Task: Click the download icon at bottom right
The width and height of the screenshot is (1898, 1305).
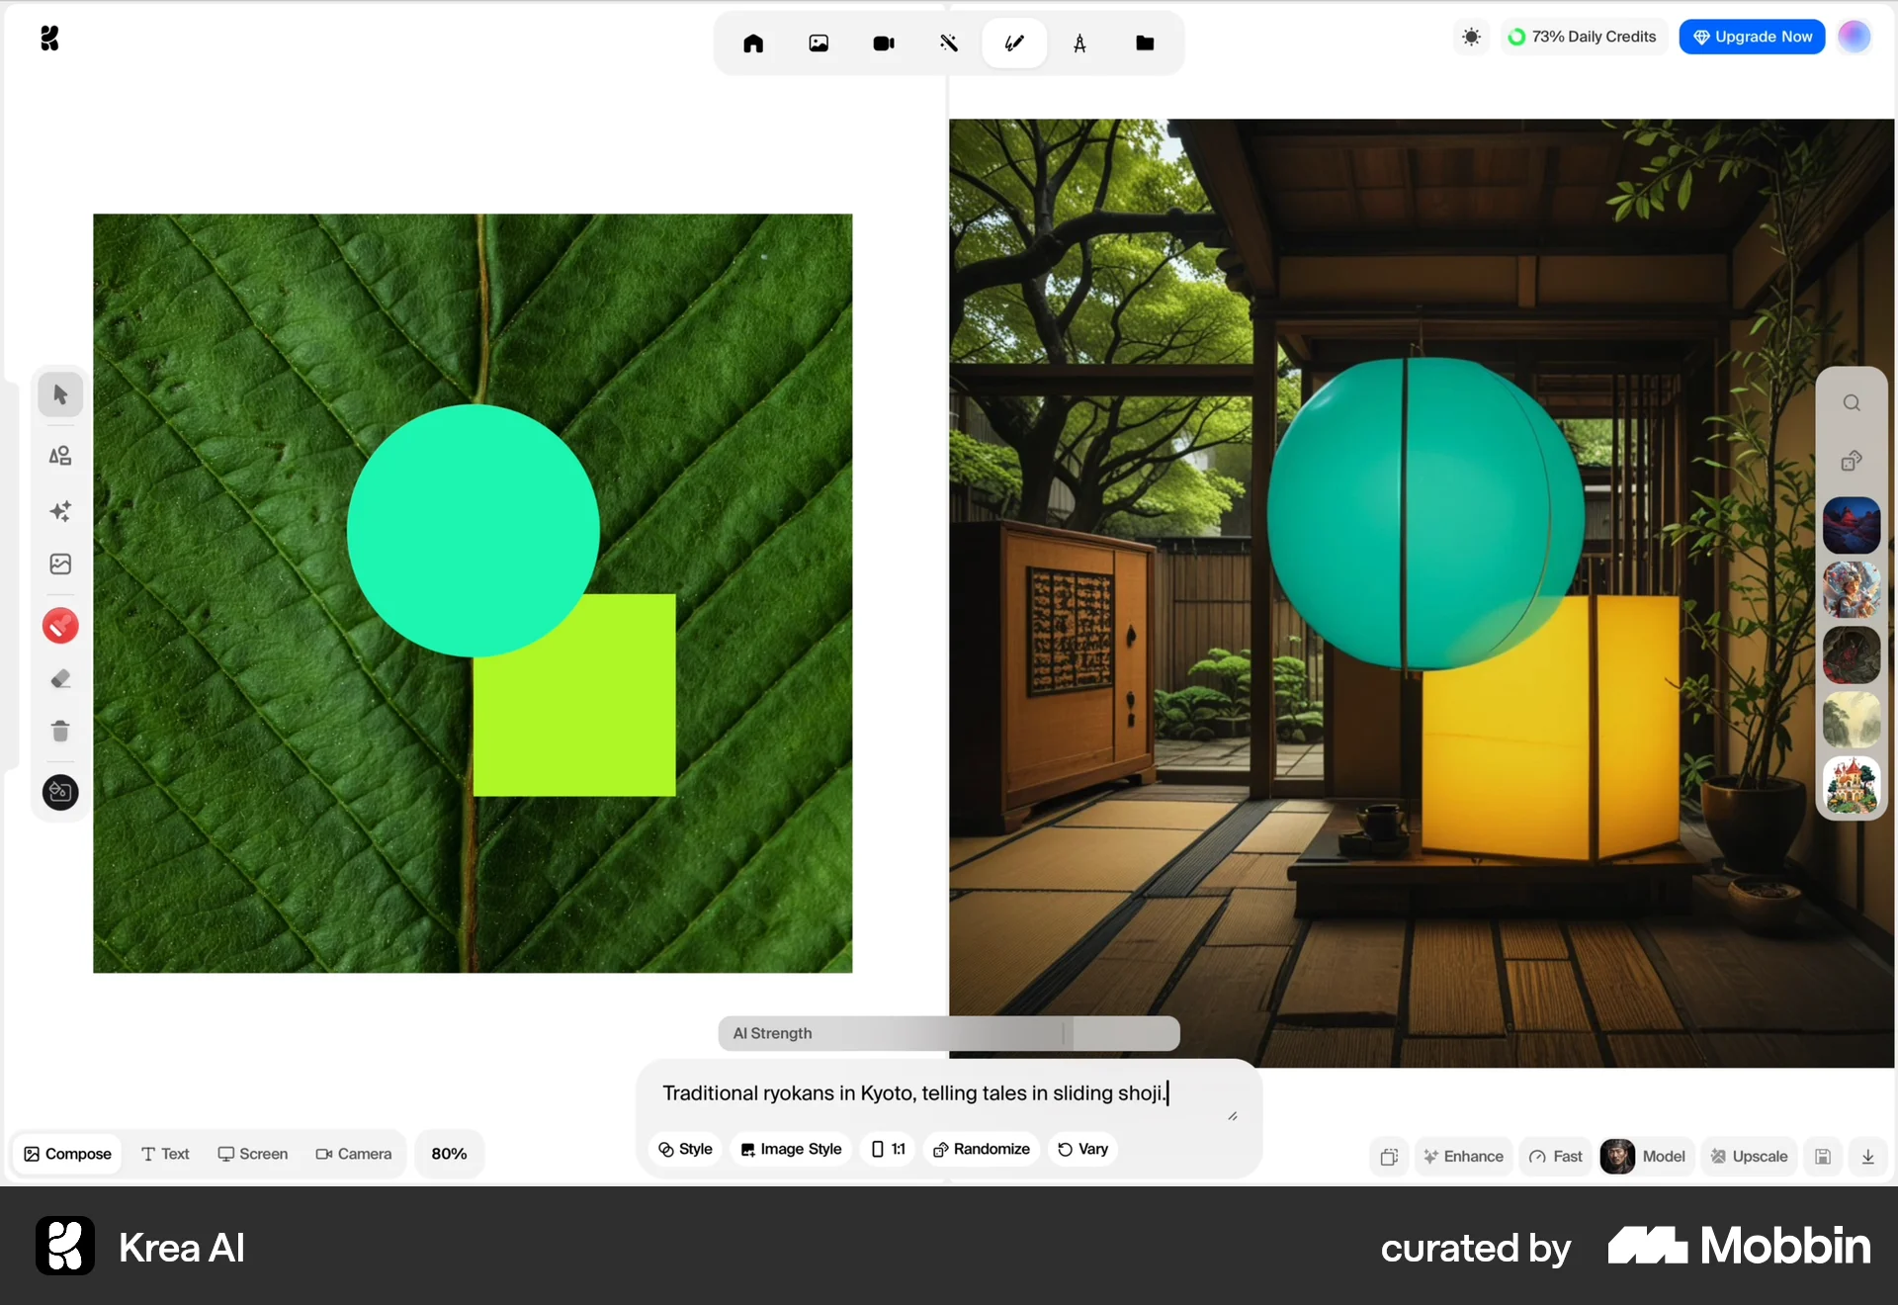Action: pyautogui.click(x=1867, y=1156)
